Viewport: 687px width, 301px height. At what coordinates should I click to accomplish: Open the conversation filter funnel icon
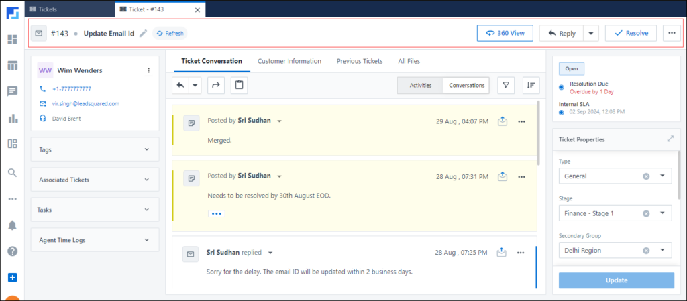point(506,85)
